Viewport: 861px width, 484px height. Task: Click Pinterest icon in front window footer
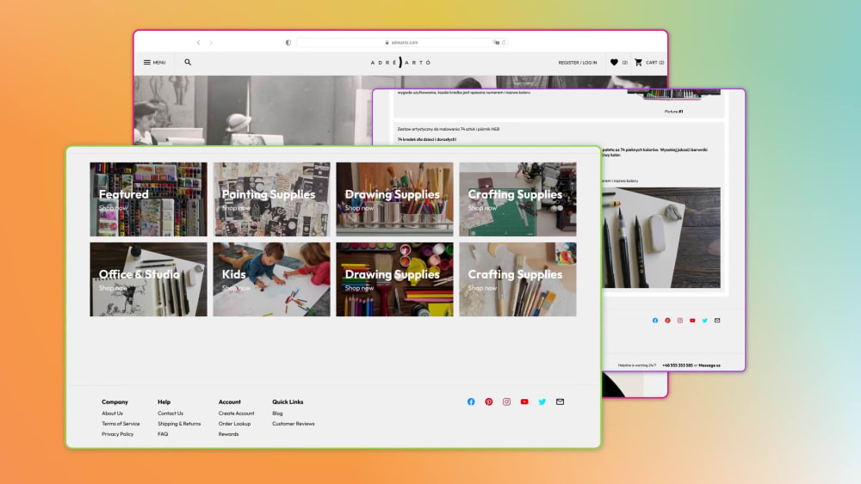tap(489, 401)
